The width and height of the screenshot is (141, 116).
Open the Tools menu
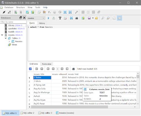(38, 7)
